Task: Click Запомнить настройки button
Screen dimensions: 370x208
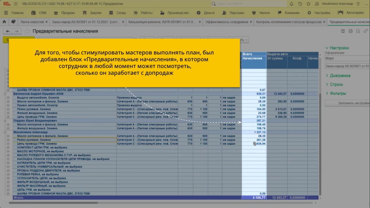Action: click(x=347, y=103)
